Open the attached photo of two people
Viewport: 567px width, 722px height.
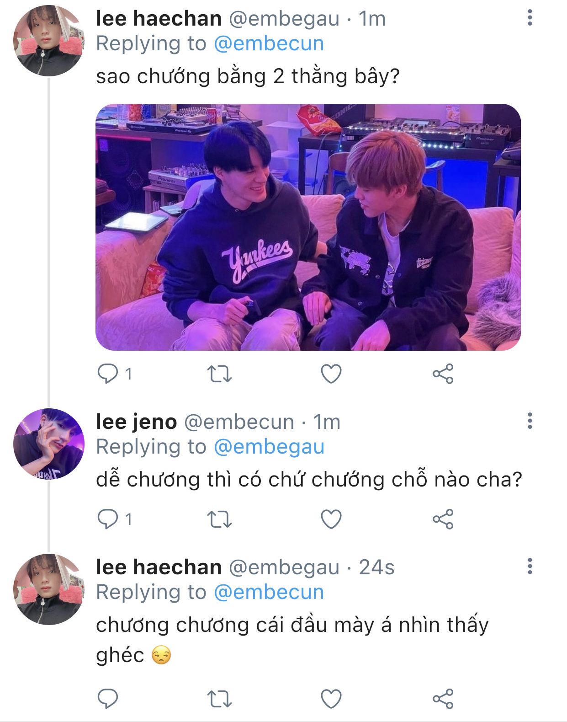(x=308, y=227)
